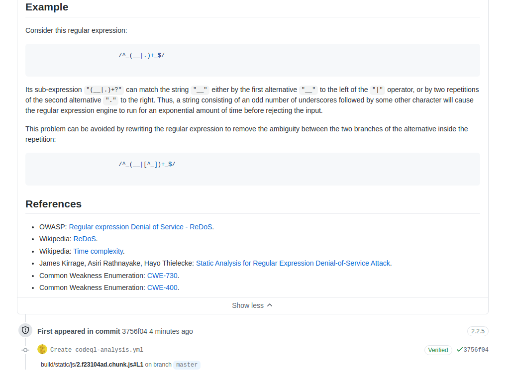Click the committer avatar thumbnail
Screen dimensions: 512x385
point(42,349)
